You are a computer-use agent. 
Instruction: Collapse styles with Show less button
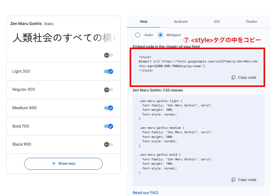tap(63, 164)
